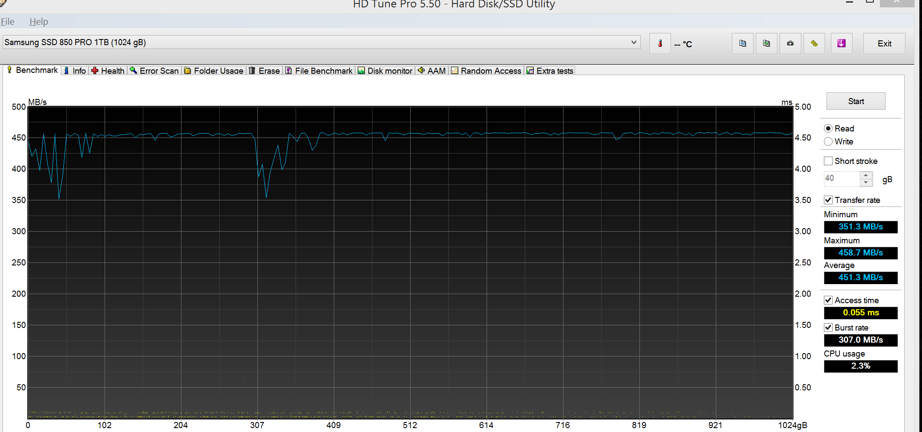The height and width of the screenshot is (432, 922).
Task: Click the short stroke gB input field
Action: pos(842,178)
